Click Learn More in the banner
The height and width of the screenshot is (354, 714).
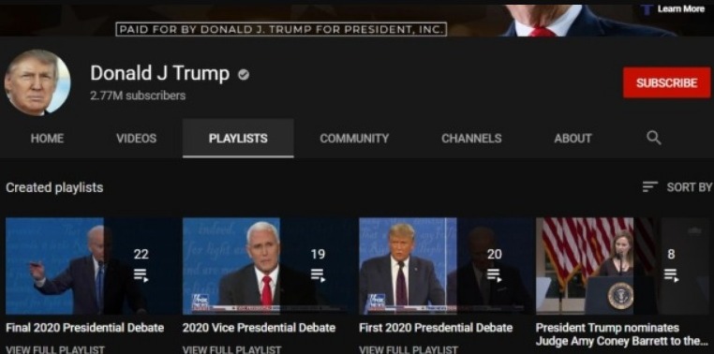[681, 8]
